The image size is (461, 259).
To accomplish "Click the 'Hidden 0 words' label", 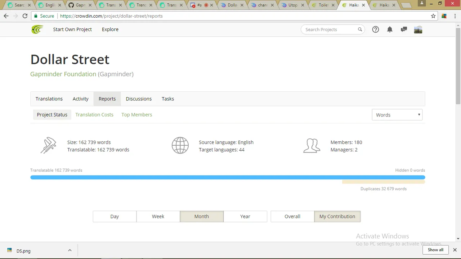I will (410, 170).
